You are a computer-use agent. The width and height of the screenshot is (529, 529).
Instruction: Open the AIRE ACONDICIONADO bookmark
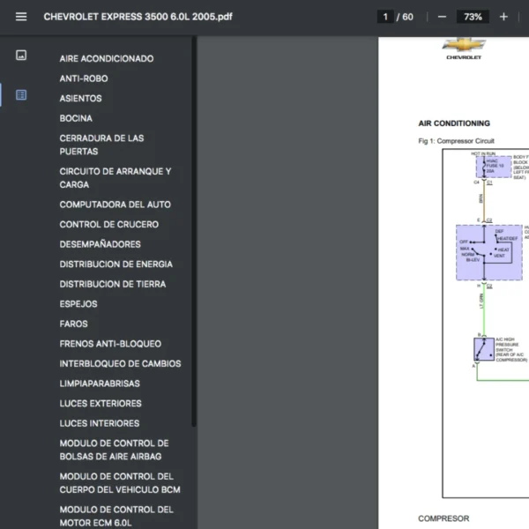[x=107, y=59]
